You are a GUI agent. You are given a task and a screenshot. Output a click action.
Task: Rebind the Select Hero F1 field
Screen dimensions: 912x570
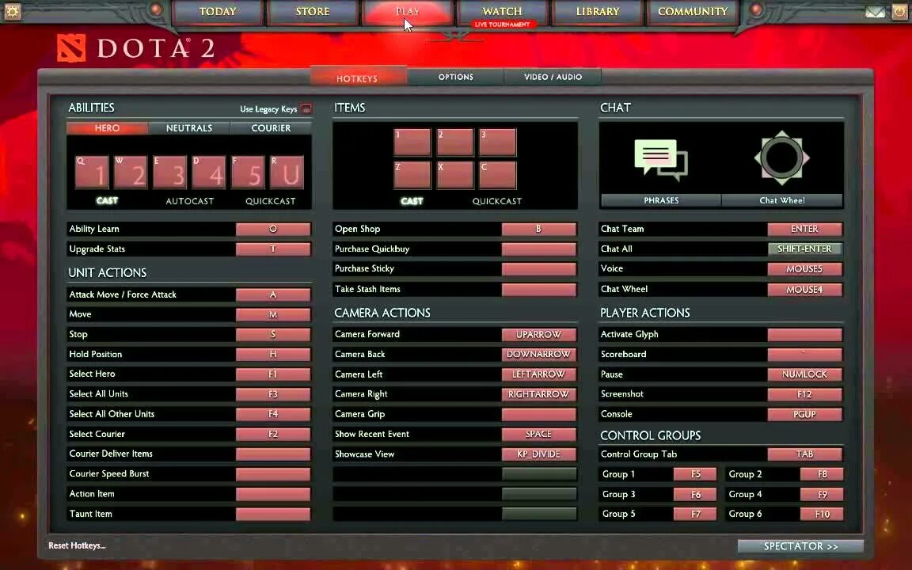tap(273, 374)
